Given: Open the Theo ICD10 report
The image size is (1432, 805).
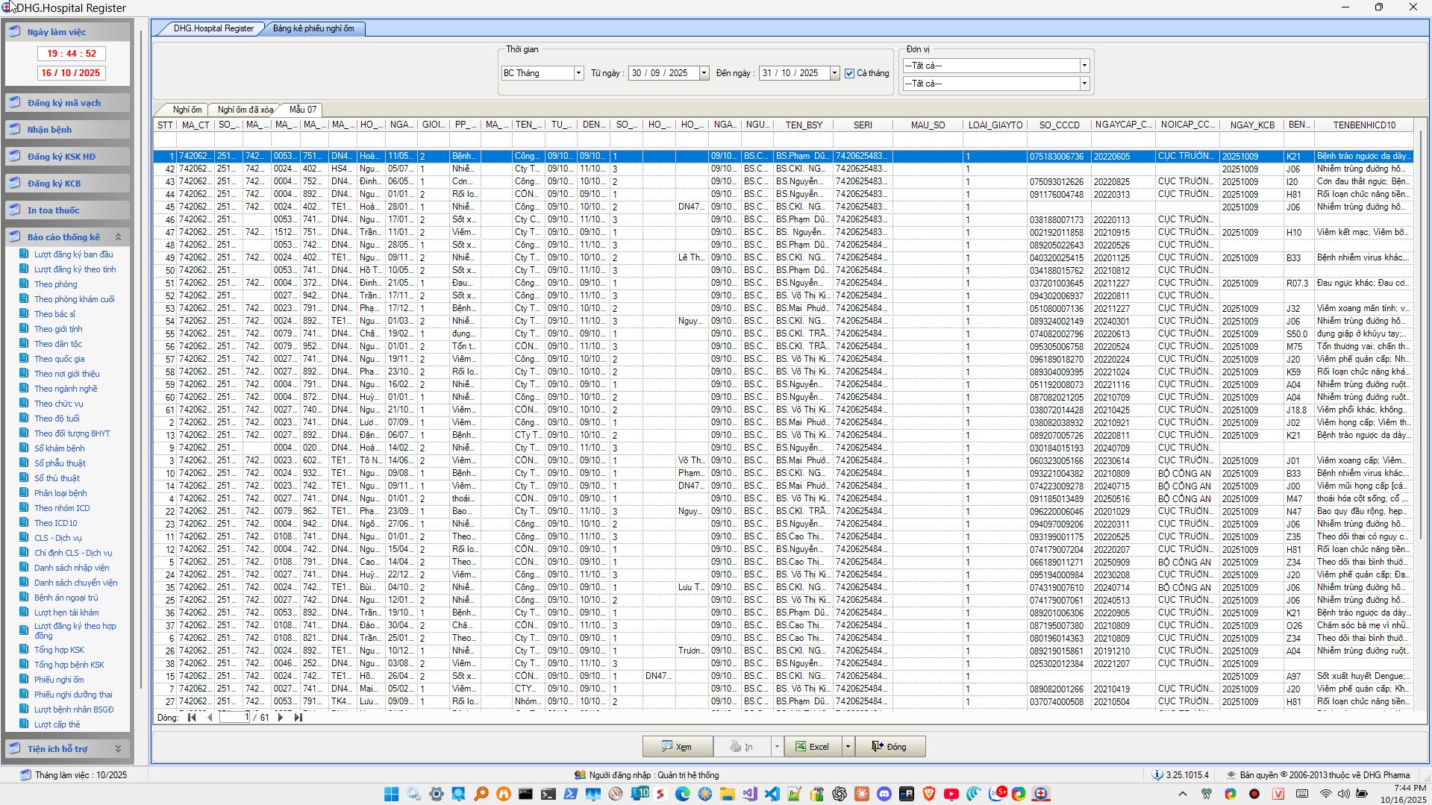Looking at the screenshot, I should click(x=56, y=523).
